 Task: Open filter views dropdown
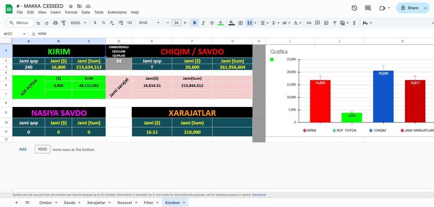pyautogui.click(x=344, y=23)
